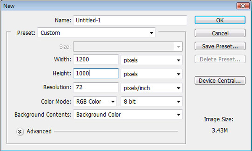The image size is (252, 151).
Task: Click the Resolution label
Action: click(57, 87)
